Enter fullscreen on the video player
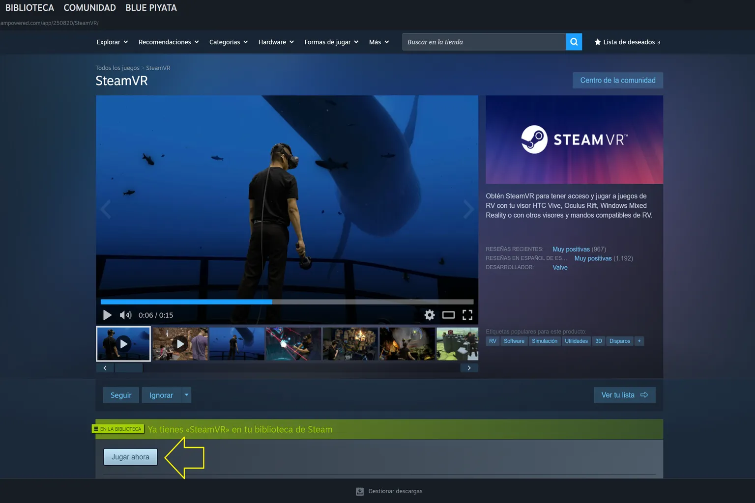This screenshot has height=503, width=755. [x=467, y=315]
